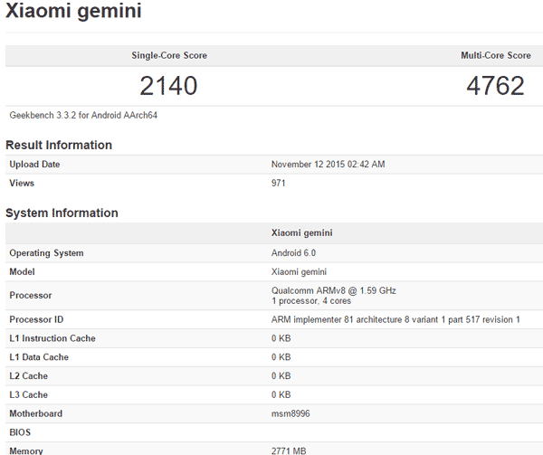Viewport: 543px width, 455px height.
Task: Select the 2771 MB memory value
Action: coord(290,450)
